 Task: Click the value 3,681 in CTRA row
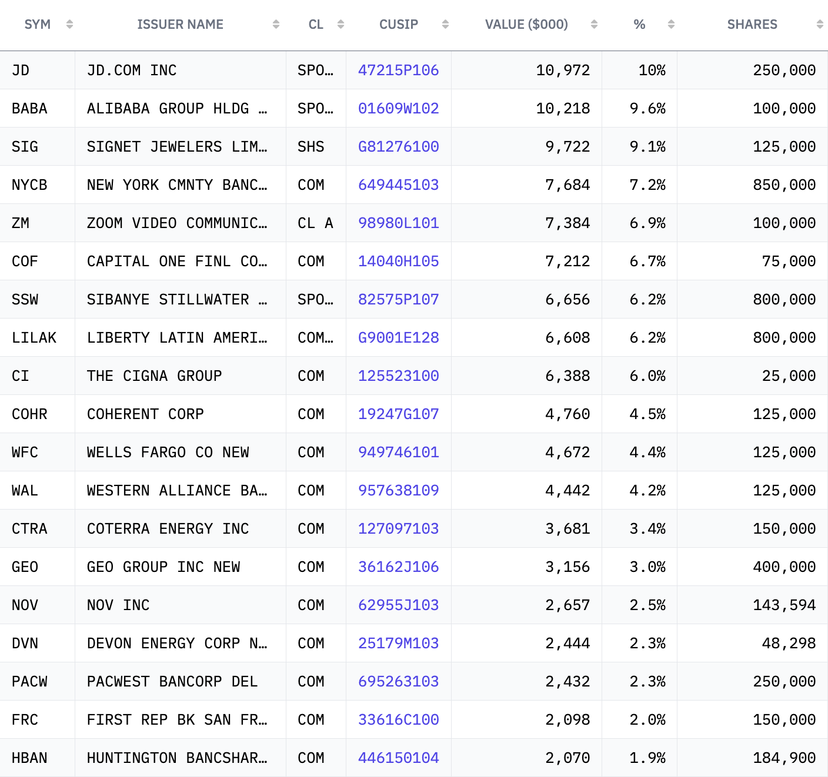(567, 528)
